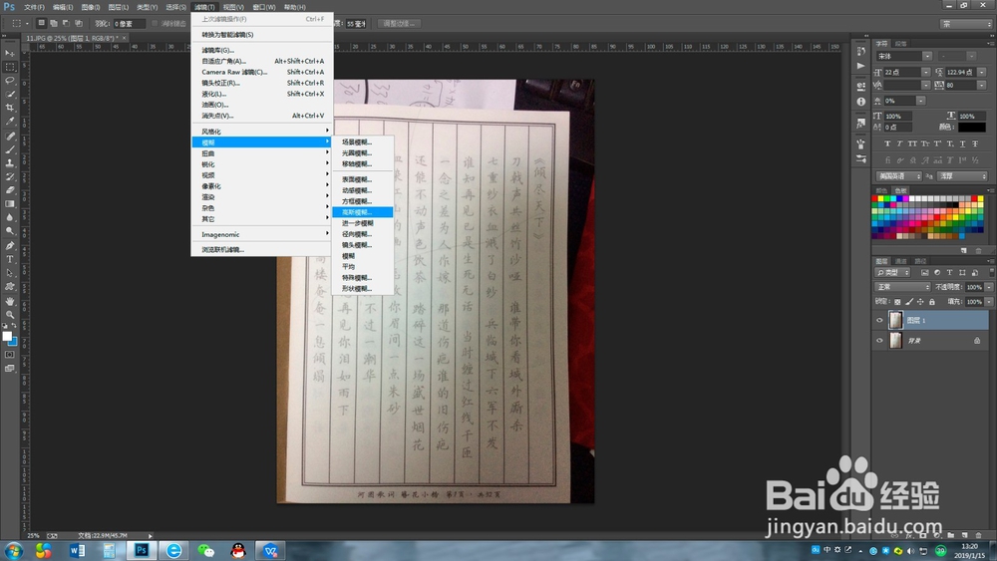
Task: Select the Gradient tool
Action: pos(10,204)
